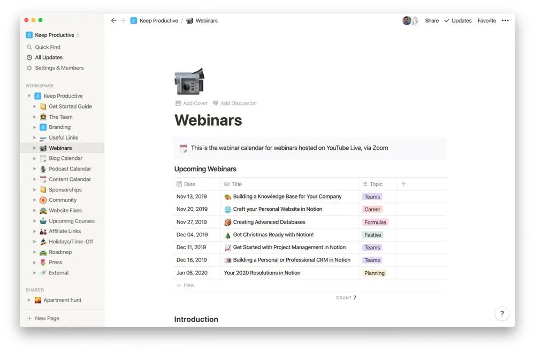The height and width of the screenshot is (353, 535).
Task: Click the All Updates clock icon
Action: [29, 57]
